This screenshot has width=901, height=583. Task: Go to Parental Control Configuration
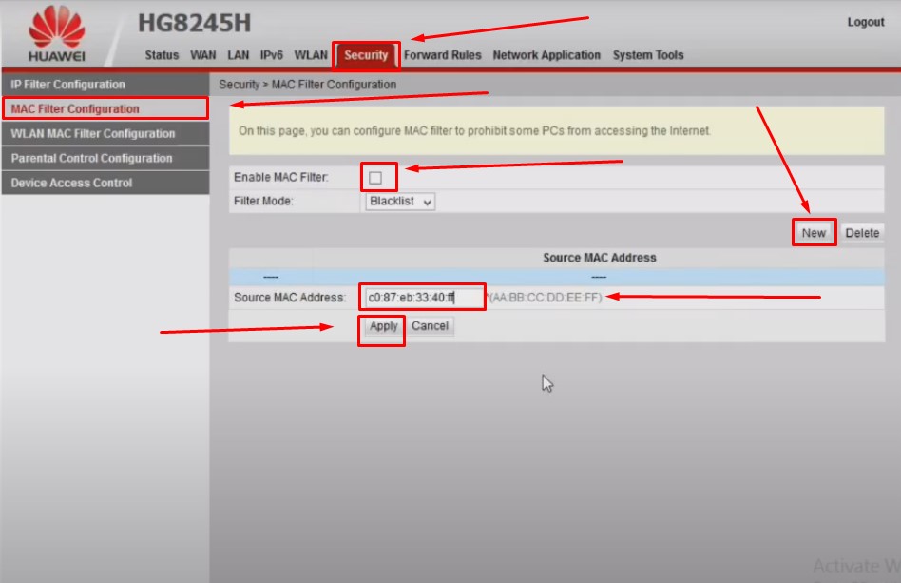[x=105, y=158]
